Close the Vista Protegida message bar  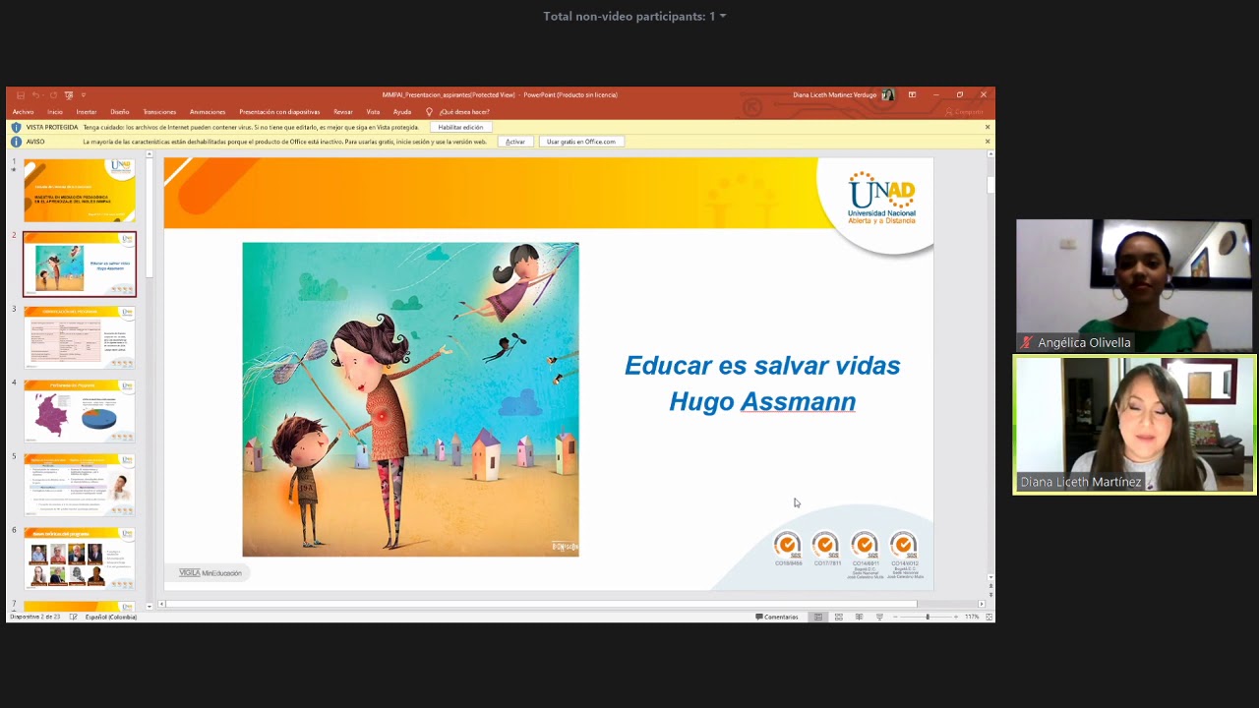(988, 127)
